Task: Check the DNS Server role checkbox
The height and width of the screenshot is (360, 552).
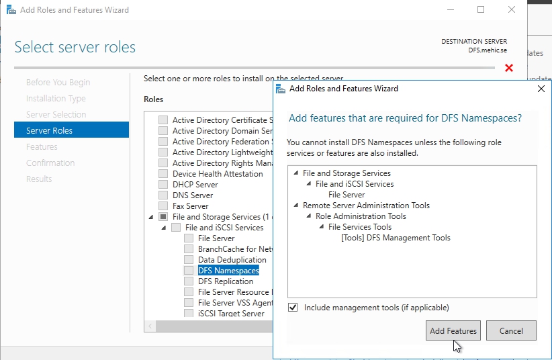Action: (x=163, y=195)
